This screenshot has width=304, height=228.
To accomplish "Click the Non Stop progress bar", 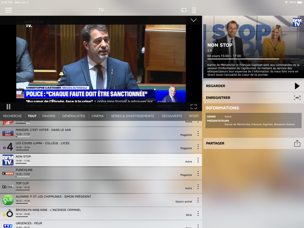I will point(254,59).
